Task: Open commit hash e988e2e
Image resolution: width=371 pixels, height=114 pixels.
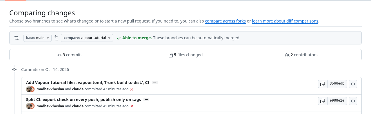Action: click(x=337, y=101)
